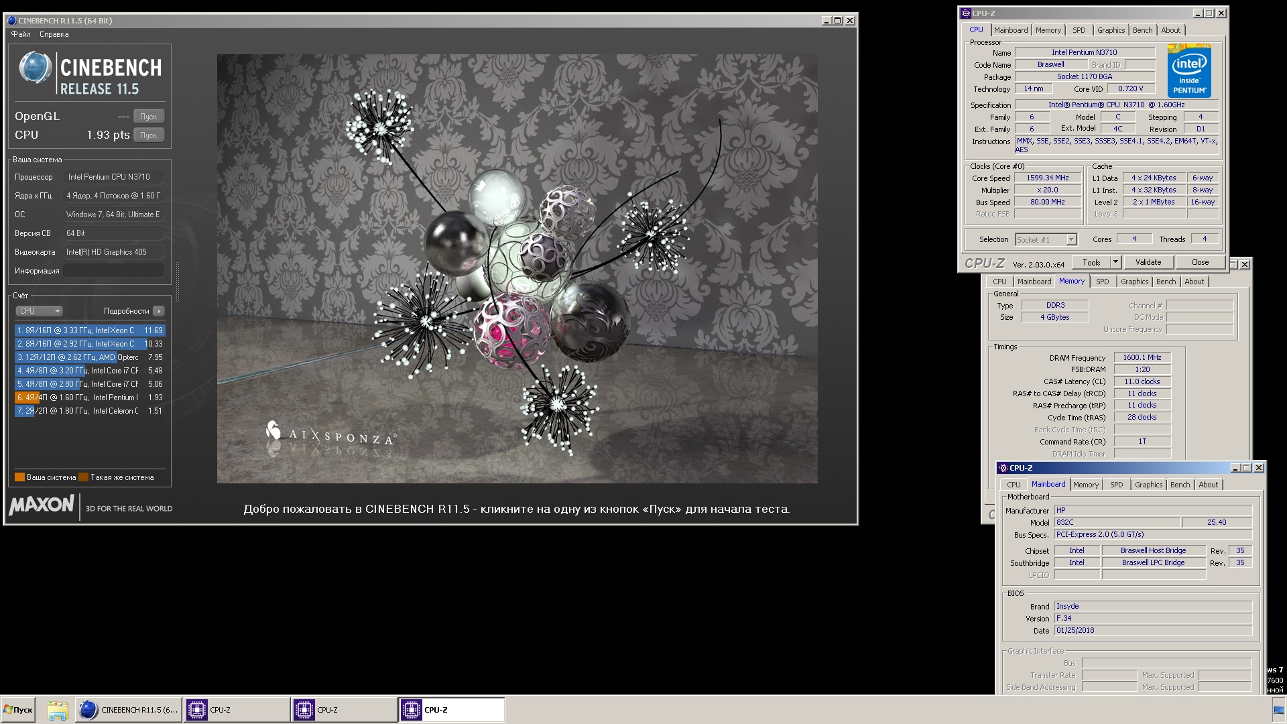Select ranking row 7 Intel Celeron 1.51
1287x724 pixels.
coord(90,411)
